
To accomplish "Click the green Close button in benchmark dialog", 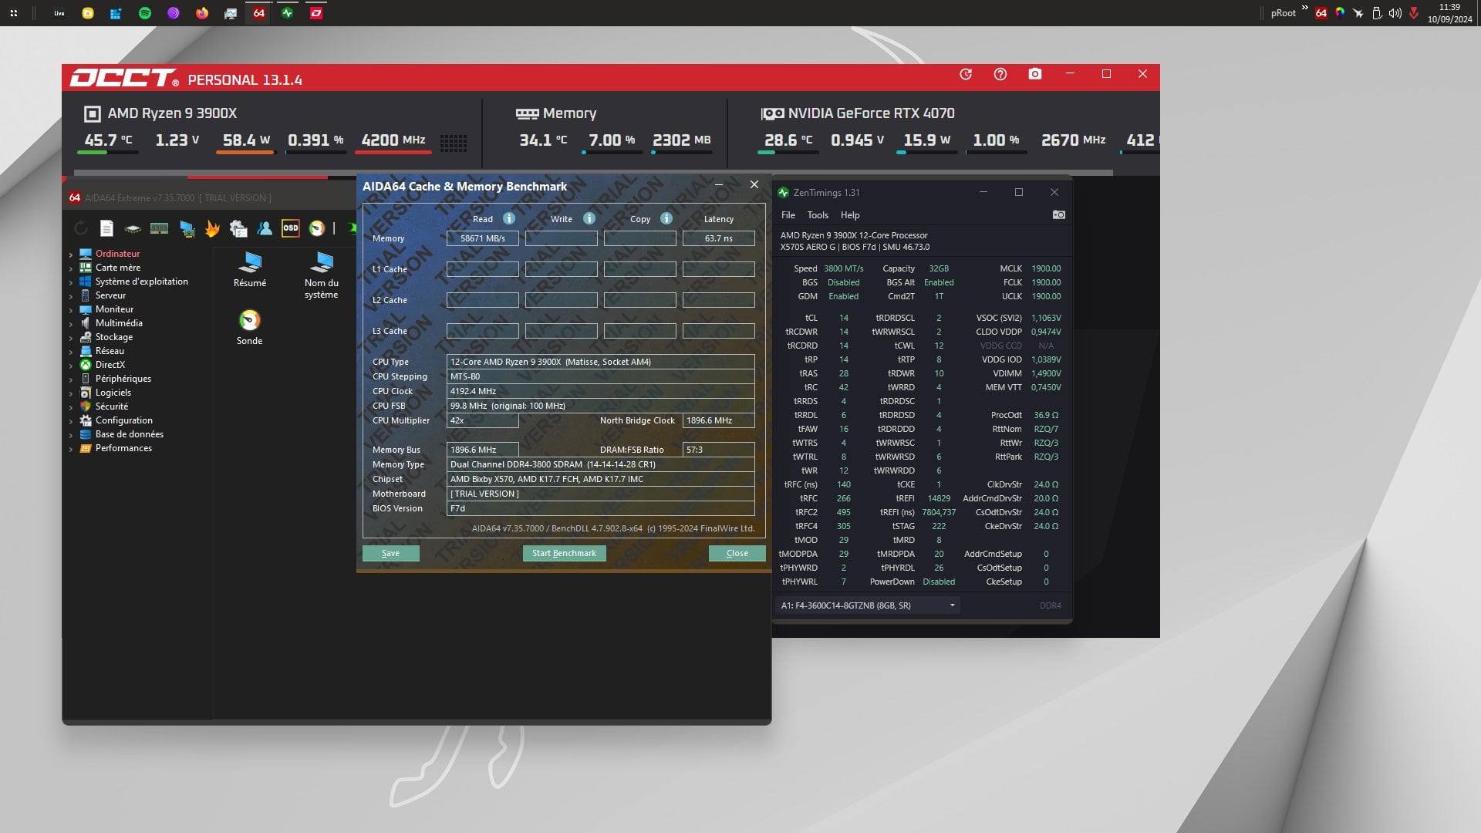I will pyautogui.click(x=737, y=553).
